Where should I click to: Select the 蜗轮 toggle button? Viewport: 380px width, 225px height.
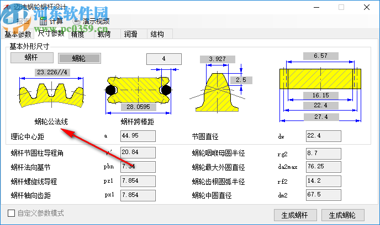[x=80, y=58]
